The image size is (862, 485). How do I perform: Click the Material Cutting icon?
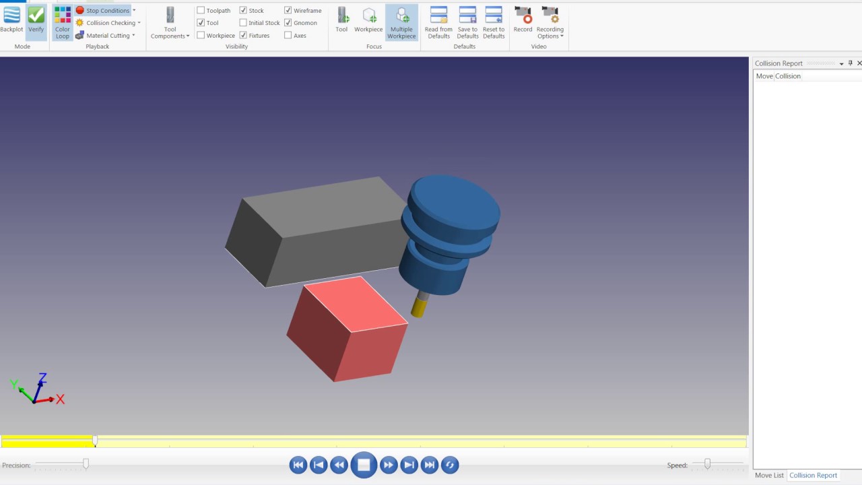coord(80,36)
